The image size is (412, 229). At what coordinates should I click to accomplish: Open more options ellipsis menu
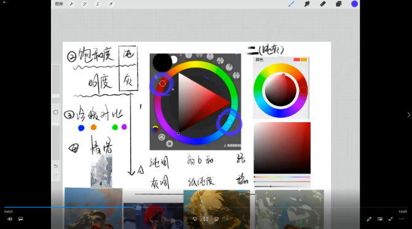tap(401, 219)
